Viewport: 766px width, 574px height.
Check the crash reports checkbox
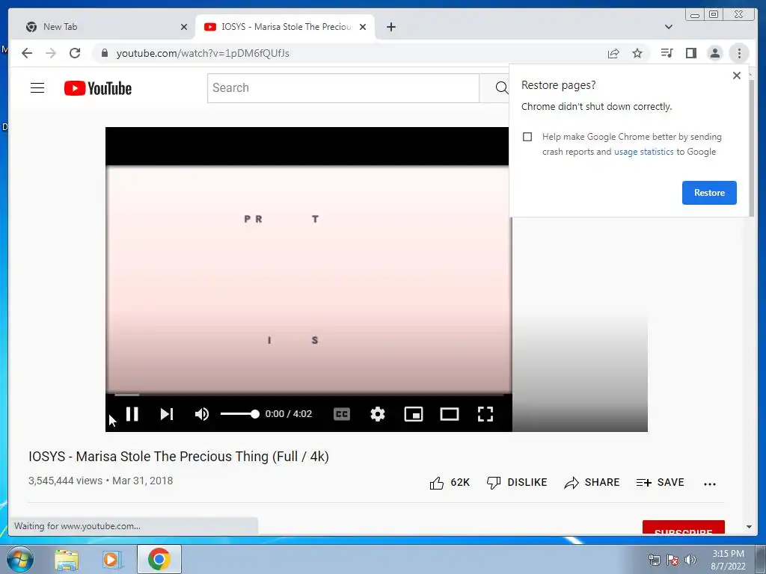(x=527, y=137)
